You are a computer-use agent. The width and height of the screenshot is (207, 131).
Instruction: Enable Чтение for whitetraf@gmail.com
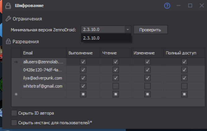click(116, 86)
